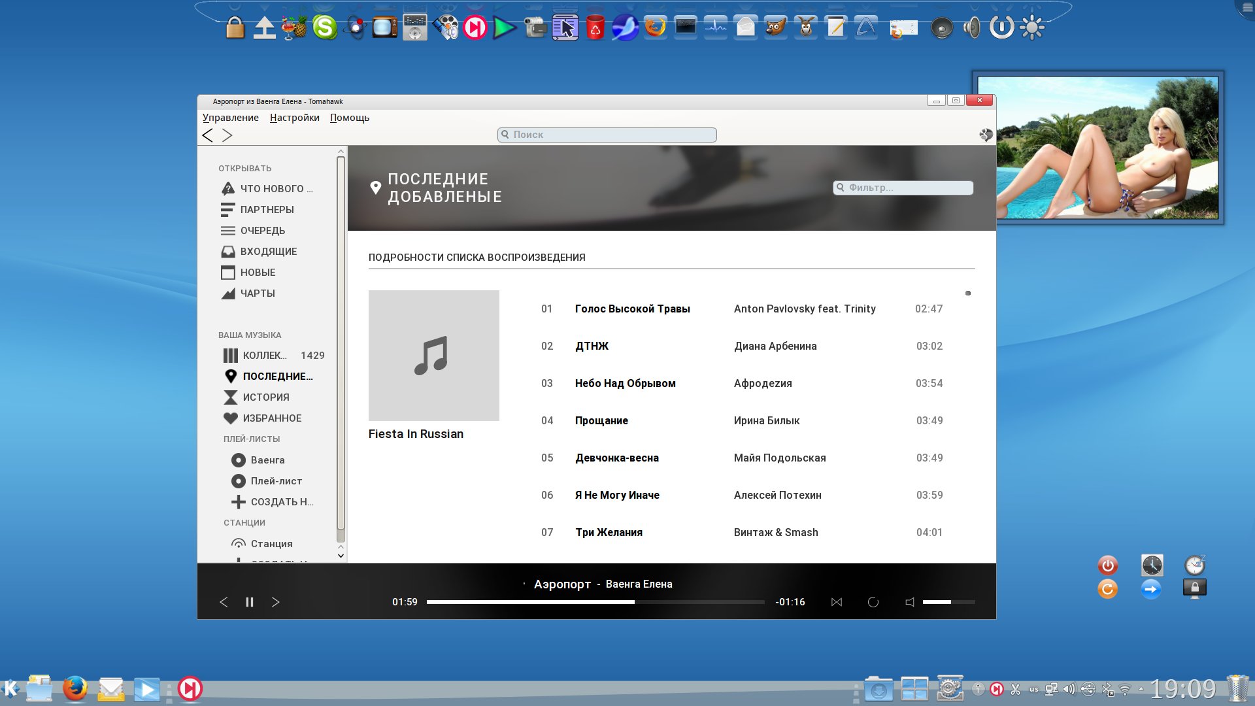Toggle shuffle mode in player bar
This screenshot has height=706, width=1255.
836,602
